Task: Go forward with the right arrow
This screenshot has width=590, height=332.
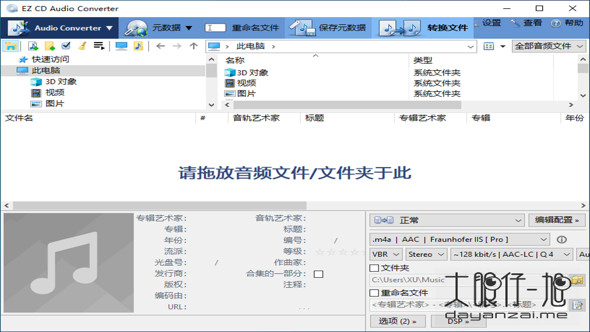Action: (x=177, y=46)
